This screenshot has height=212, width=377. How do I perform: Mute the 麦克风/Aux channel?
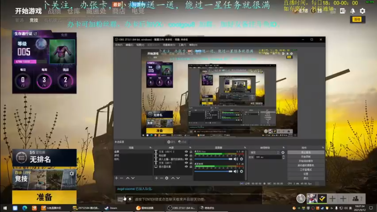click(236, 159)
